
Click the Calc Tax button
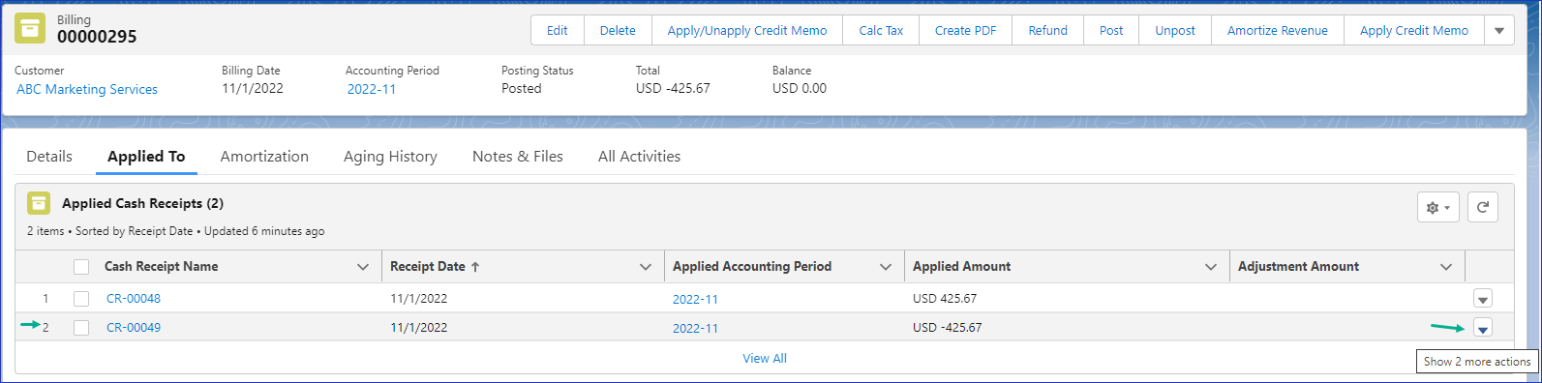point(881,30)
